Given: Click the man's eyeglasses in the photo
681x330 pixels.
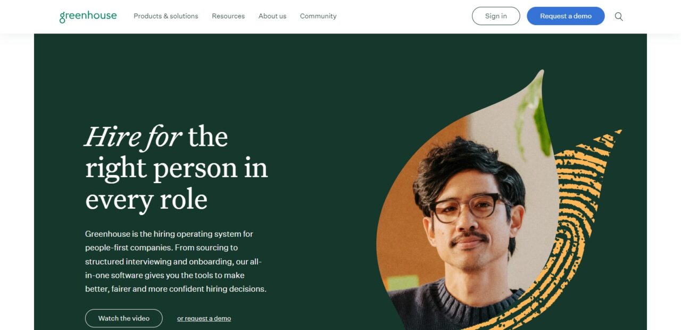Looking at the screenshot, I should (x=466, y=207).
